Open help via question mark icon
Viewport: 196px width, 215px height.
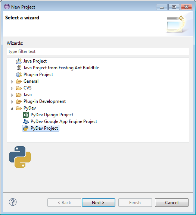[13, 202]
